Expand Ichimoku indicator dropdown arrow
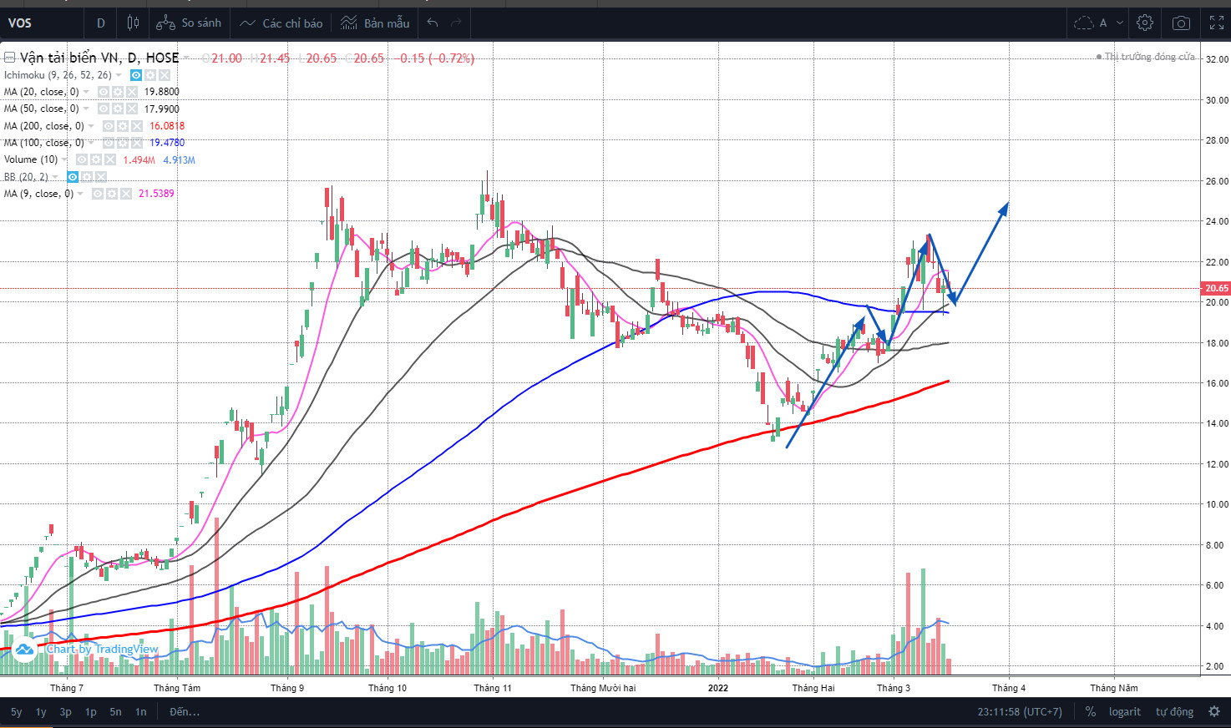1231x728 pixels. (119, 75)
